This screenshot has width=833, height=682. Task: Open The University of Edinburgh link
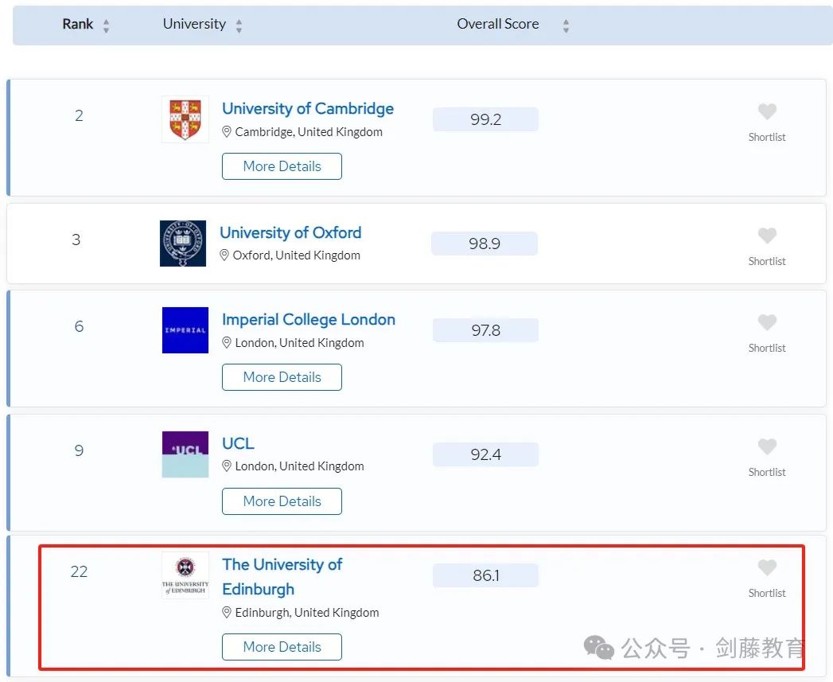(x=282, y=577)
